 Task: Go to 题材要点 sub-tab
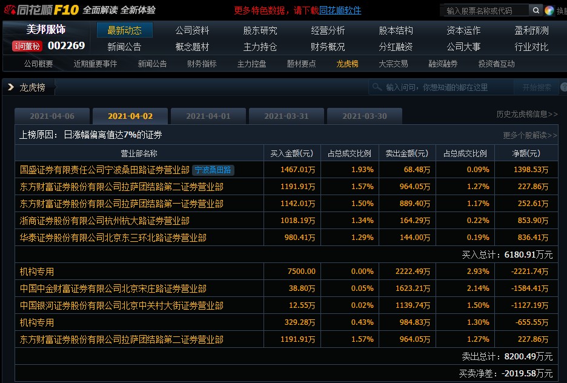(301, 64)
